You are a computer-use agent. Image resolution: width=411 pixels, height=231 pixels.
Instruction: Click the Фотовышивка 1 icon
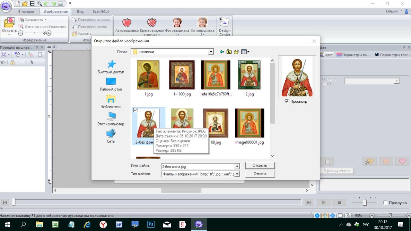point(177,22)
